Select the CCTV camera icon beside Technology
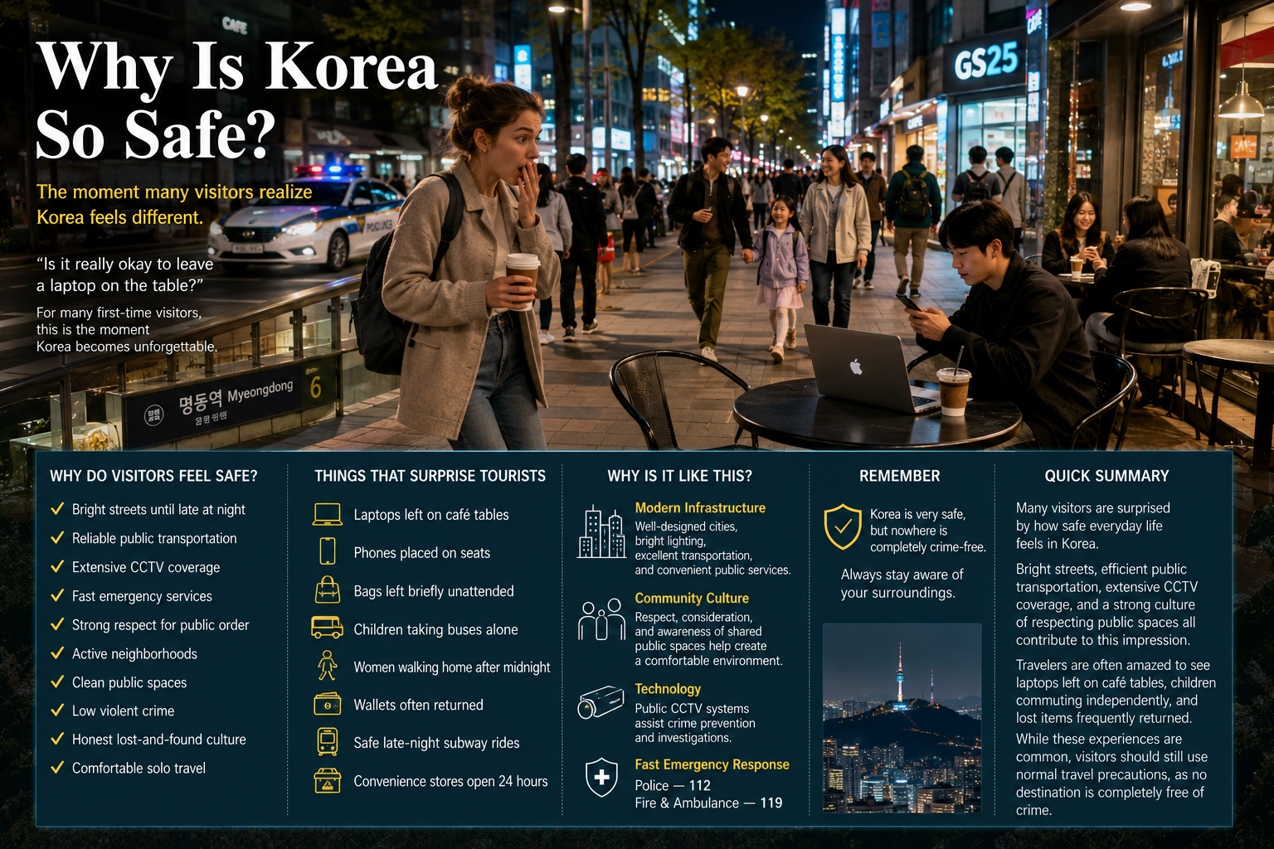 (x=601, y=701)
